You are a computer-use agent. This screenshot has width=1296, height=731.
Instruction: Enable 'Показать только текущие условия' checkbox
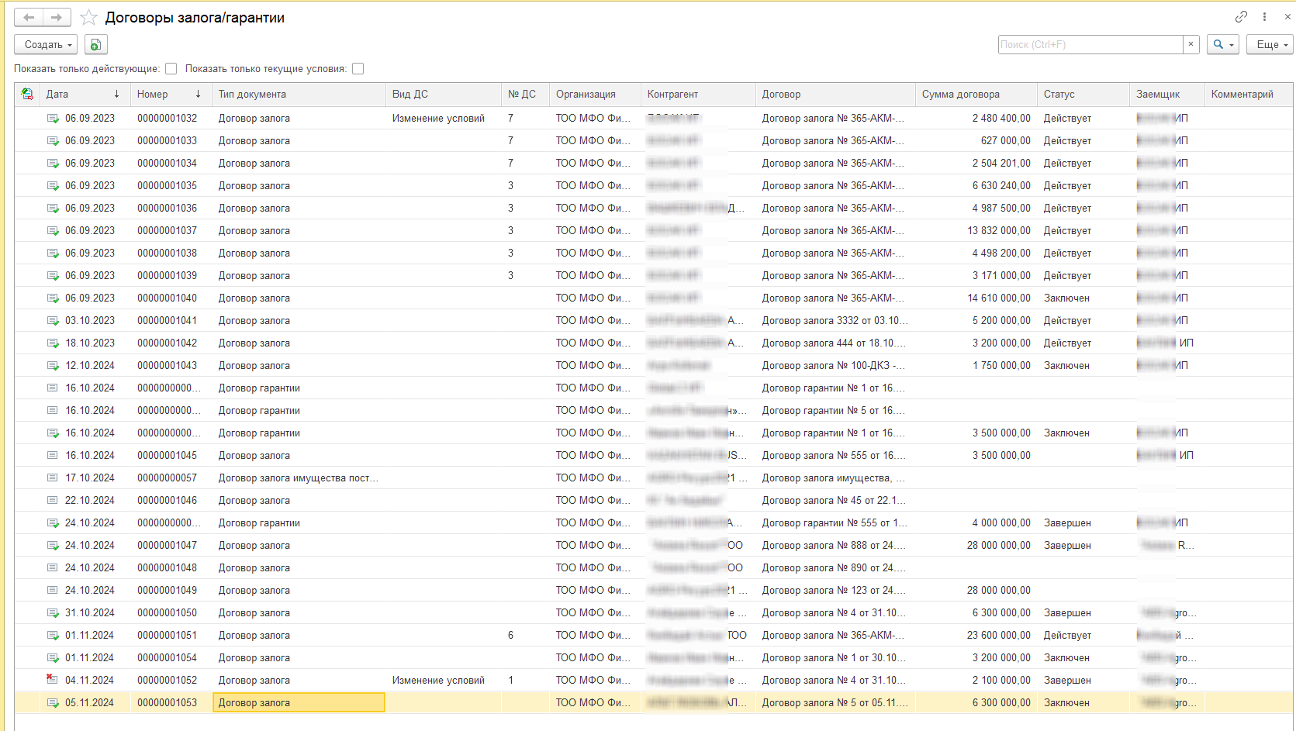(x=358, y=68)
